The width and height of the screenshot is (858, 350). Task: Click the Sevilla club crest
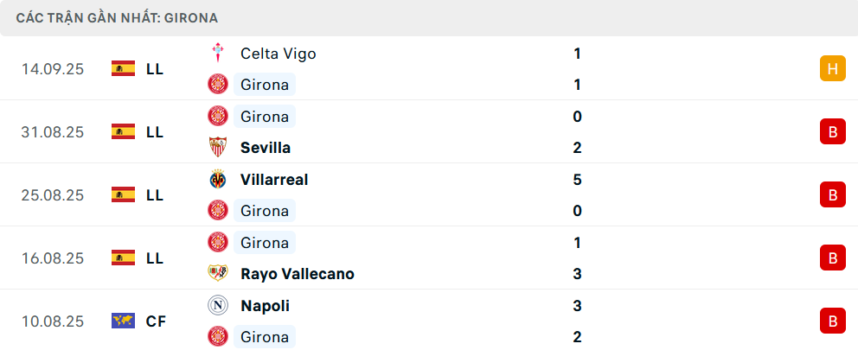pos(217,148)
